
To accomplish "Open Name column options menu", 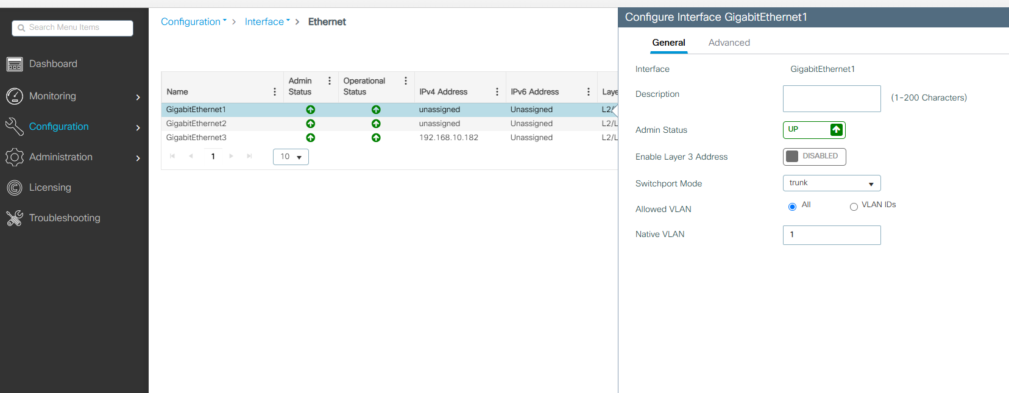I will (x=275, y=92).
